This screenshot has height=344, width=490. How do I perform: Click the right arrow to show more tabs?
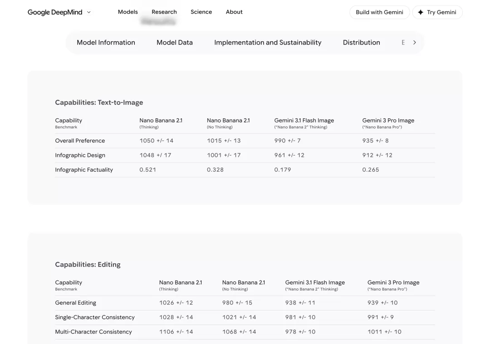415,43
